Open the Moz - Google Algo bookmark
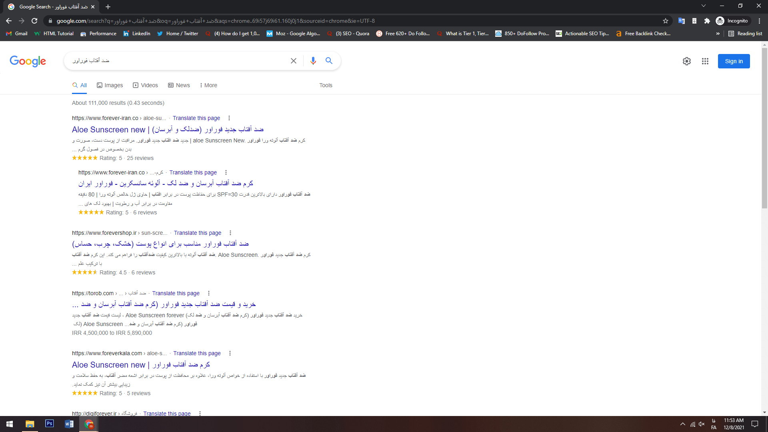This screenshot has height=432, width=768. pos(294,34)
